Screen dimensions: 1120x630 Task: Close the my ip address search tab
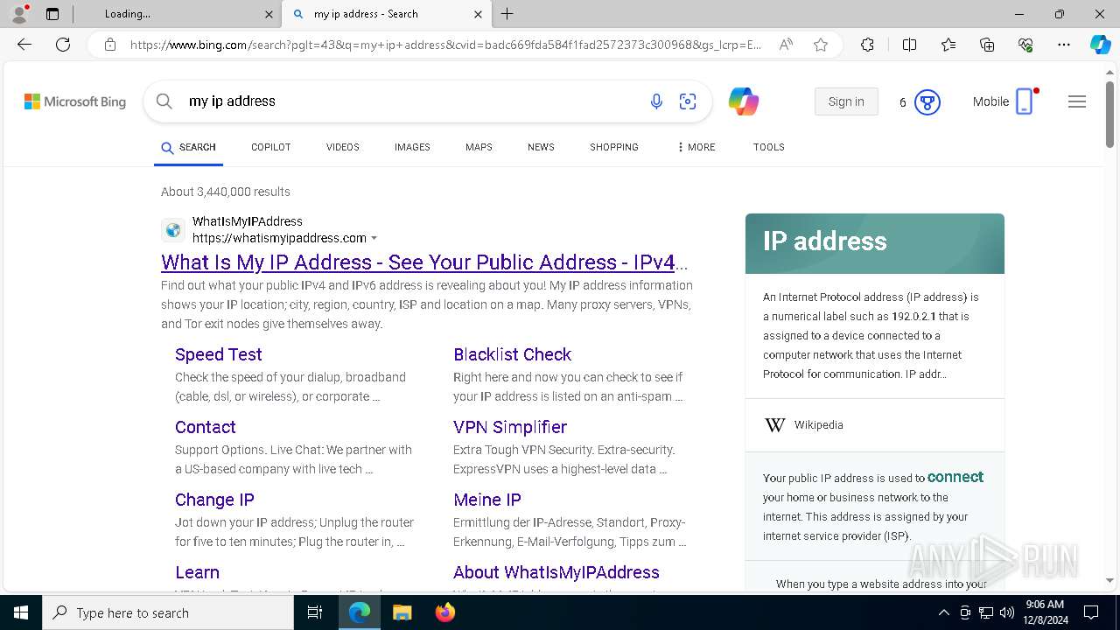coord(478,14)
